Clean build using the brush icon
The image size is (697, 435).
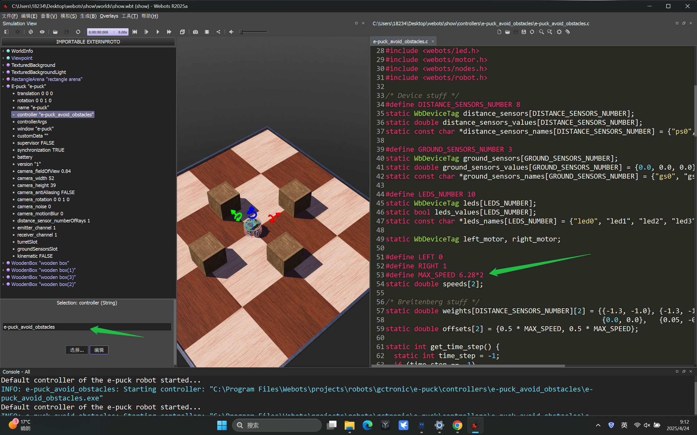click(568, 32)
